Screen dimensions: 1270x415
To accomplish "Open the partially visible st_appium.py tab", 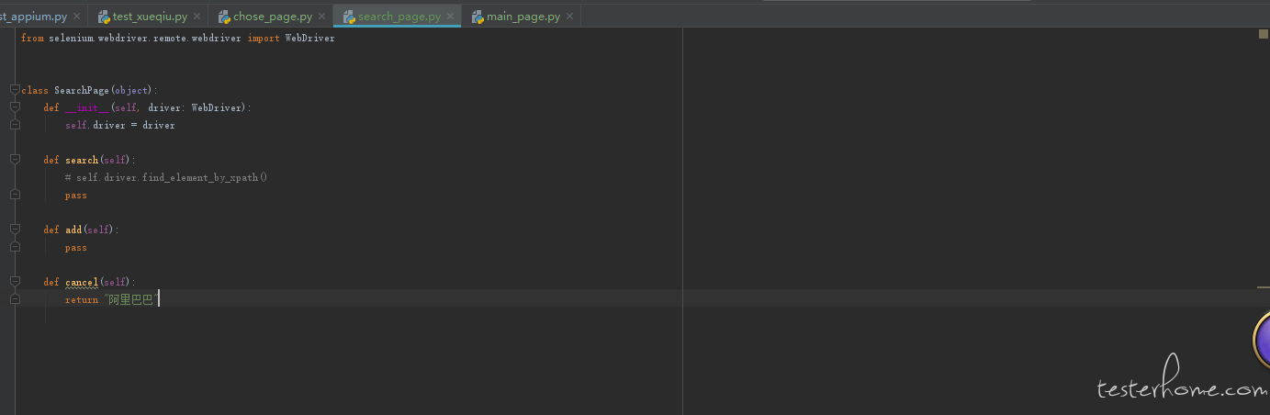I will click(x=33, y=17).
